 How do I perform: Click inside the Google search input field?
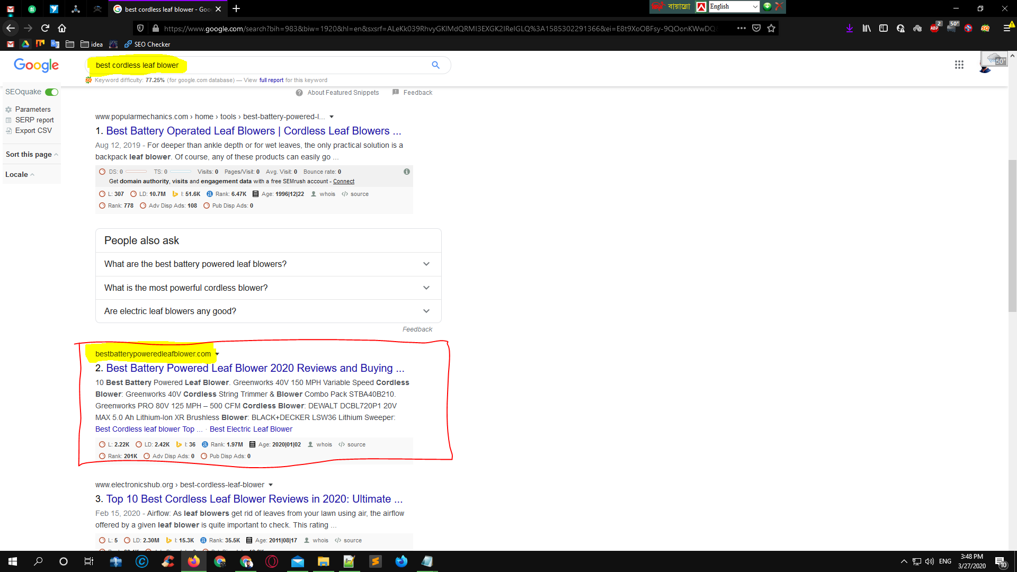click(265, 65)
